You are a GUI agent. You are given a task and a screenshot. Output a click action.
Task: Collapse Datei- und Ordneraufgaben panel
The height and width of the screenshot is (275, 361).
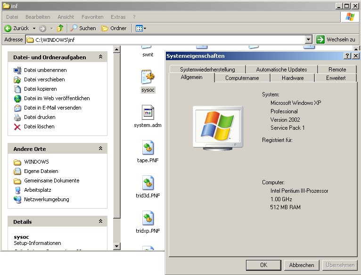[x=100, y=57]
